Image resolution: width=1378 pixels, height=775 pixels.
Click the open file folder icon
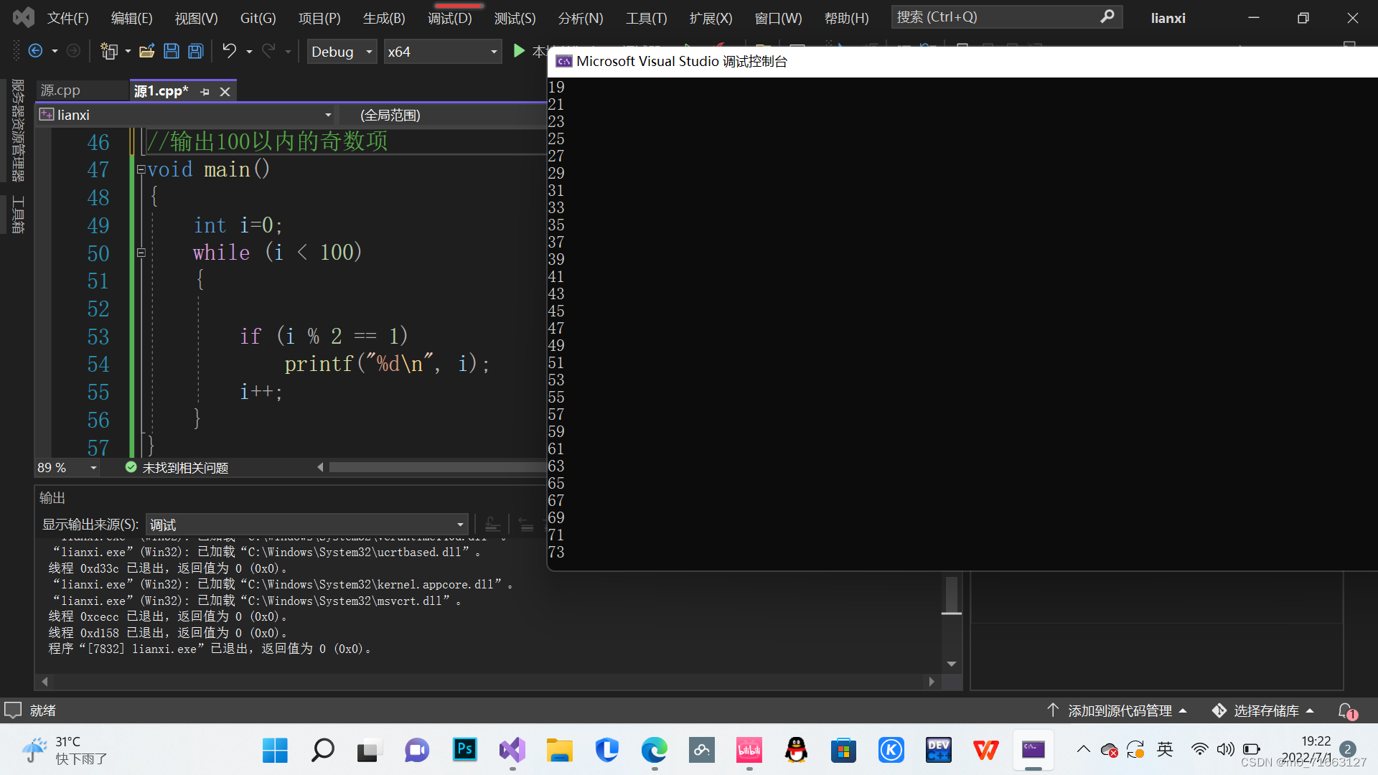tap(147, 51)
